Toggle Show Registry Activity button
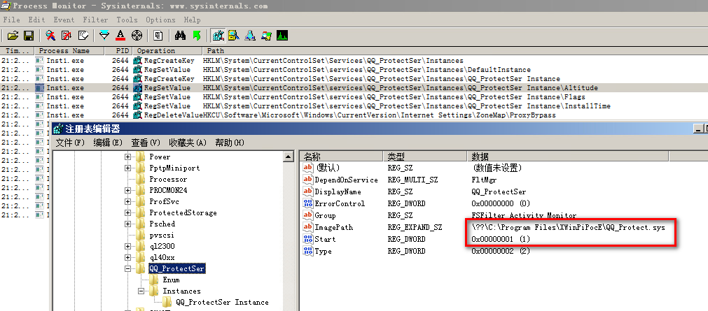708x311 pixels. pos(218,36)
